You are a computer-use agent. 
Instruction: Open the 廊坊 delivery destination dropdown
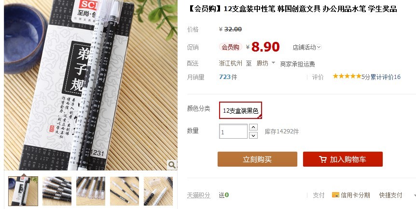[266, 63]
